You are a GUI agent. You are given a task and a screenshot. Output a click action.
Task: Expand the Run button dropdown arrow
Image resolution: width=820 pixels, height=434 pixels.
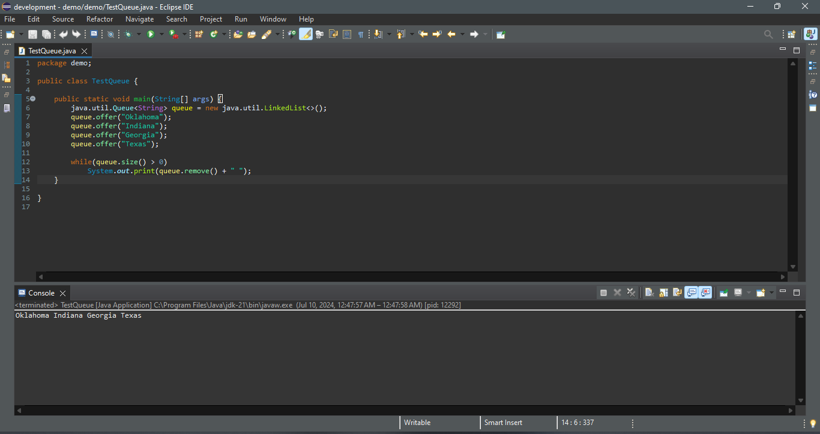161,35
